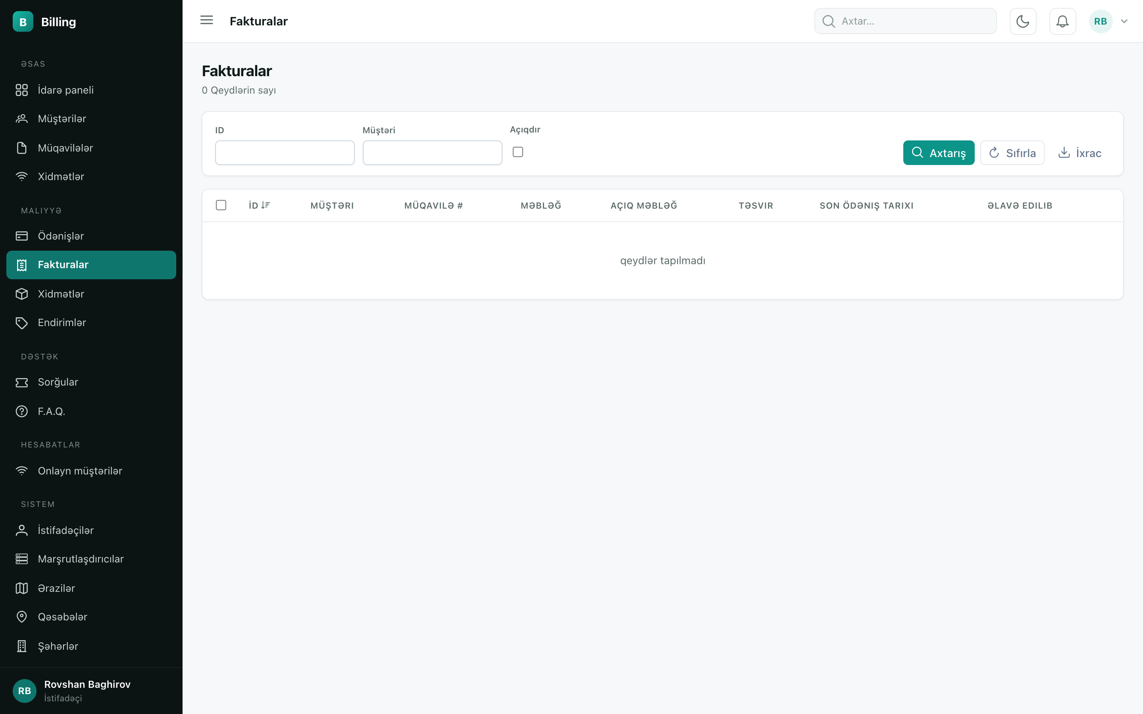The width and height of the screenshot is (1143, 714).
Task: Click the MƏBLƏĞ column header
Action: click(x=541, y=205)
